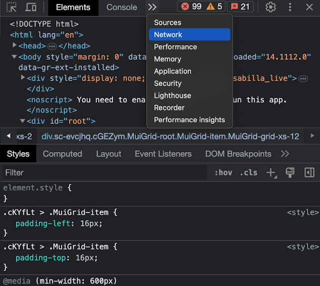Select the html lang en node
The image size is (320, 286).
click(46, 35)
